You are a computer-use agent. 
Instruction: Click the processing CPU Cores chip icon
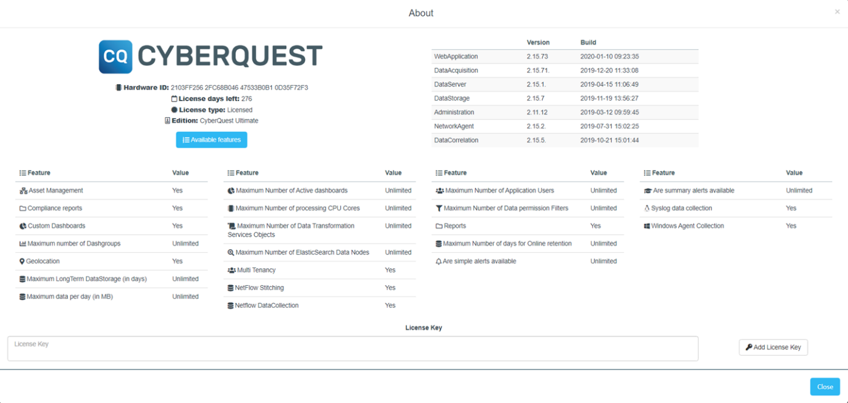pyautogui.click(x=231, y=209)
